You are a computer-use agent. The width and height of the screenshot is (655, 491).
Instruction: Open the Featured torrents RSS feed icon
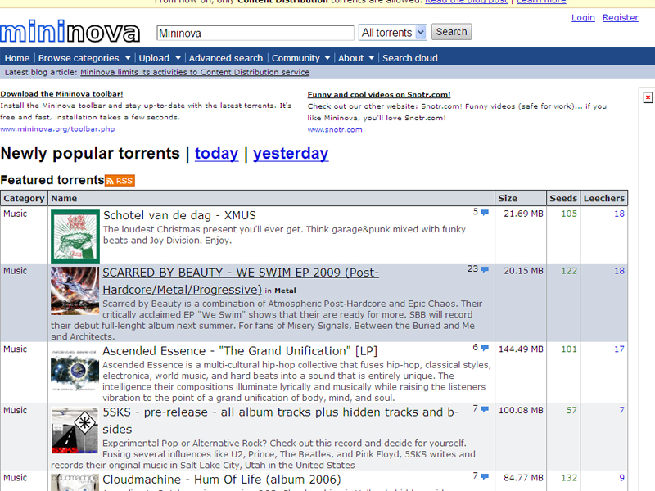click(120, 180)
